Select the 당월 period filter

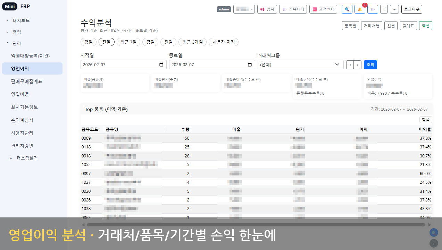(150, 42)
